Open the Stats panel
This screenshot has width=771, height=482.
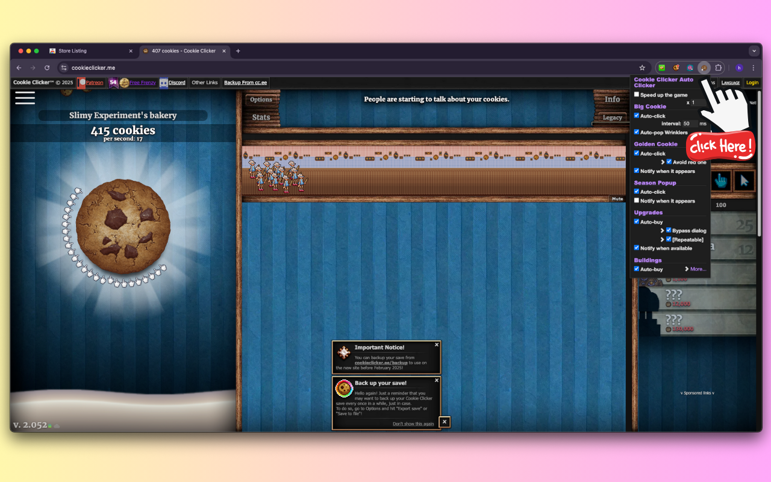(x=260, y=116)
